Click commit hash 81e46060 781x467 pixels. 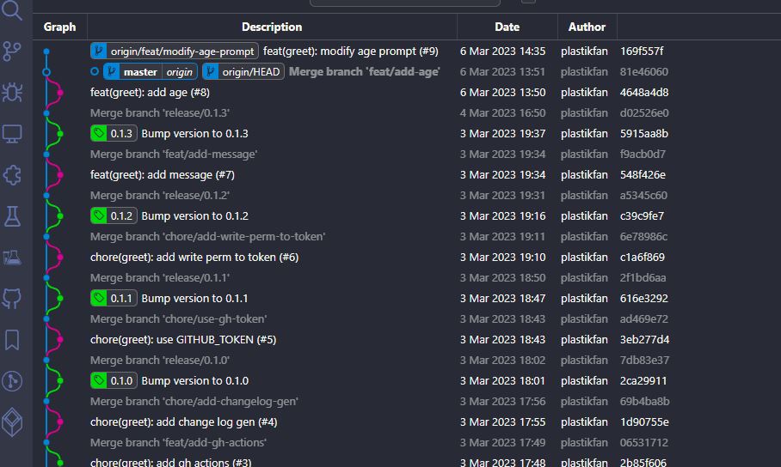click(x=644, y=71)
